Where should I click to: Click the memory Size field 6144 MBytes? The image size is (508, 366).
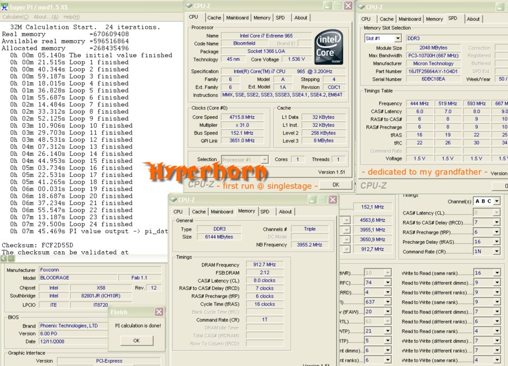tap(219, 236)
